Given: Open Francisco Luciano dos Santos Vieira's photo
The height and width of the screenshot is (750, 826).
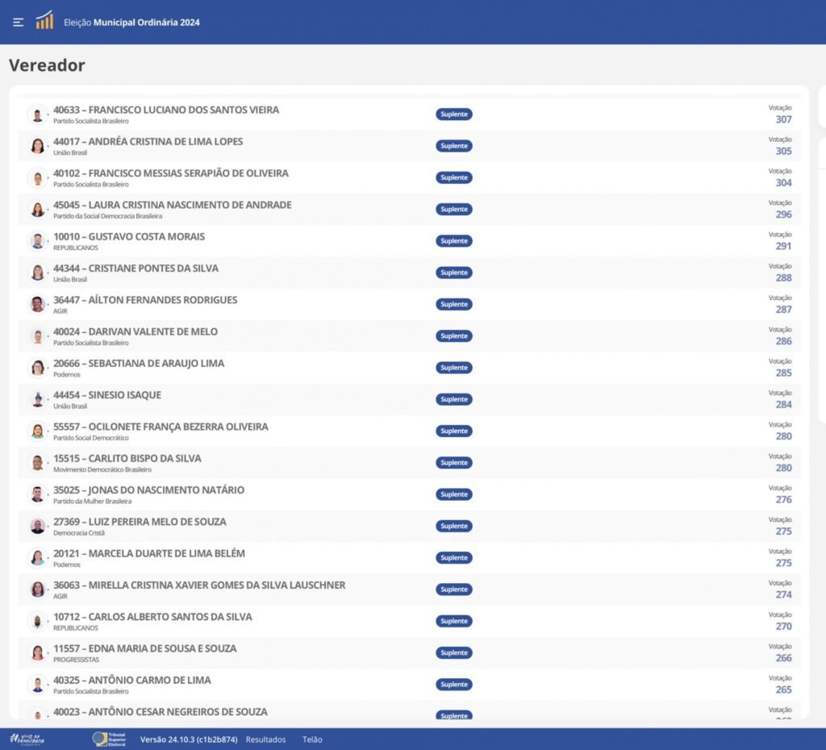Looking at the screenshot, I should (37, 115).
